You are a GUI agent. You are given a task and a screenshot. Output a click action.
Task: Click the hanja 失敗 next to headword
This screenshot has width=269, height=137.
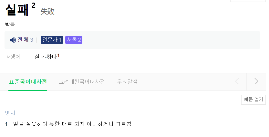47,12
